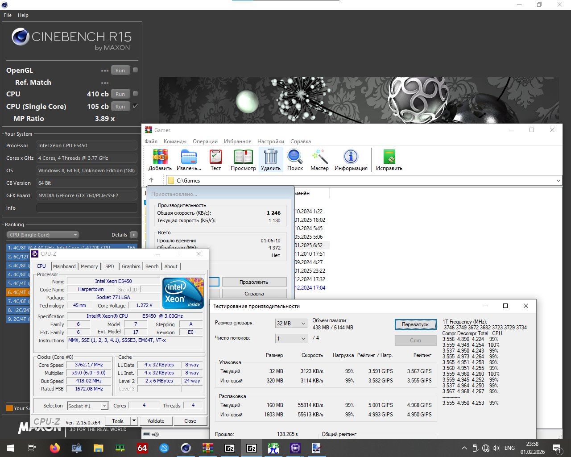Image resolution: width=571 pixels, height=457 pixels.
Task: Click the Тест (Test) icon in WinRAR
Action: [216, 160]
